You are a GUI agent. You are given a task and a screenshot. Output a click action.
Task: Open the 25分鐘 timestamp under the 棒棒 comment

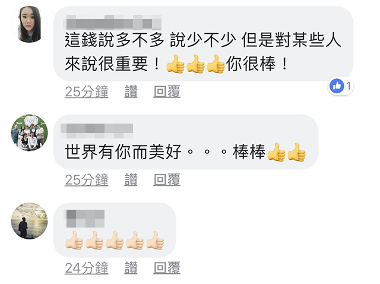click(87, 179)
